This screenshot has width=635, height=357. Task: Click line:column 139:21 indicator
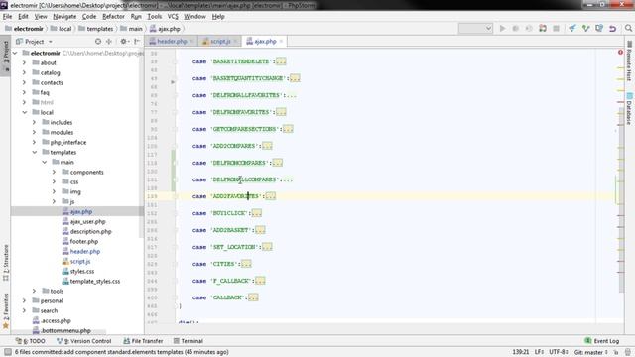coord(521,352)
